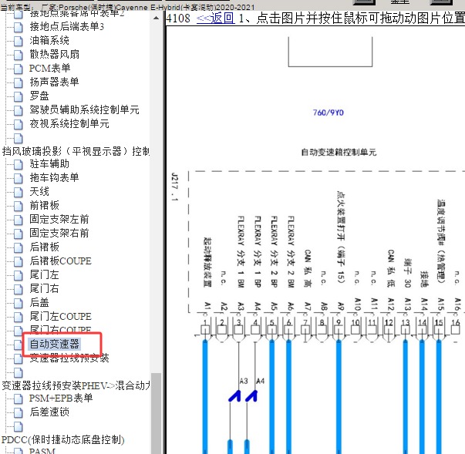Click the <<返回 back link
The height and width of the screenshot is (454, 465).
[x=216, y=18]
